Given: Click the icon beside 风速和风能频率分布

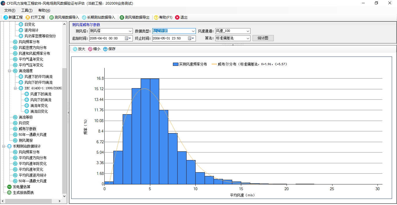Looking at the screenshot, I should point(15,53).
